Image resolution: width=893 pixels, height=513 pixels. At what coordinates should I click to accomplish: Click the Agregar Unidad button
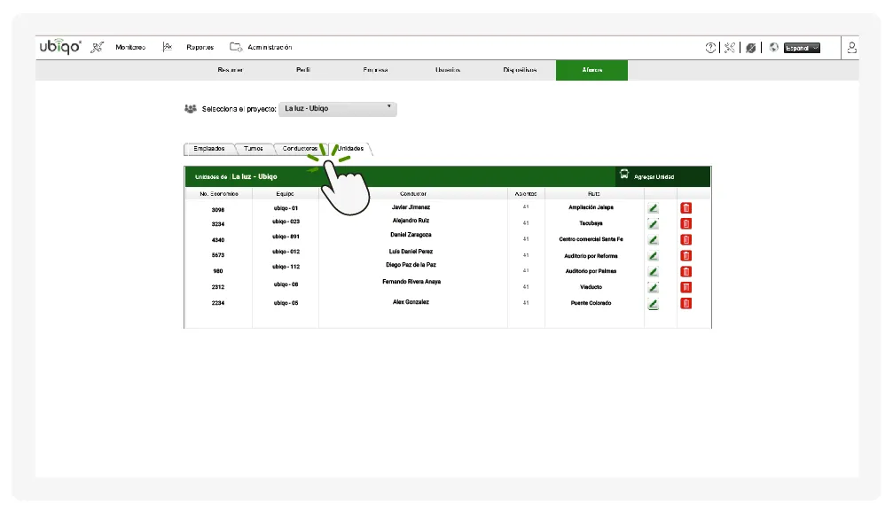click(662, 176)
